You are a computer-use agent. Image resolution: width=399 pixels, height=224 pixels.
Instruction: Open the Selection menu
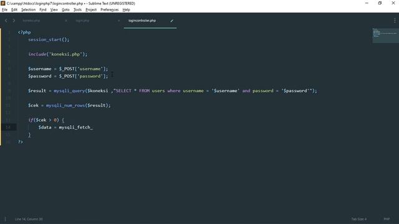click(28, 10)
